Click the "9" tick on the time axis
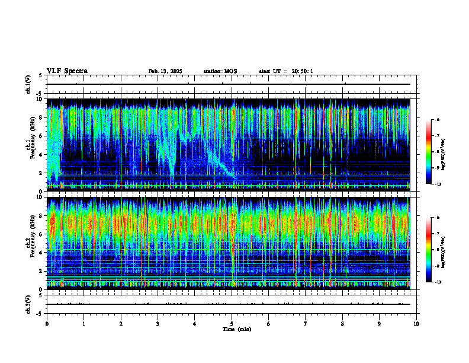This screenshot has height=363, width=469. coord(379,324)
